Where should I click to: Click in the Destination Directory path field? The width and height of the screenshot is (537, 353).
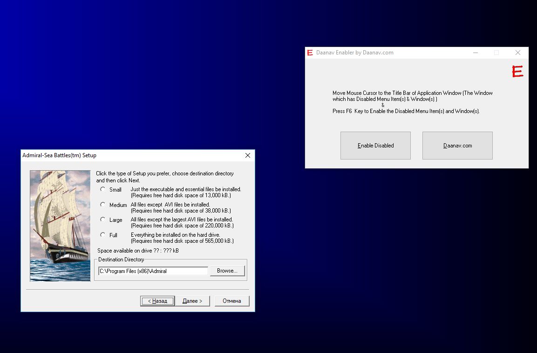pos(153,271)
